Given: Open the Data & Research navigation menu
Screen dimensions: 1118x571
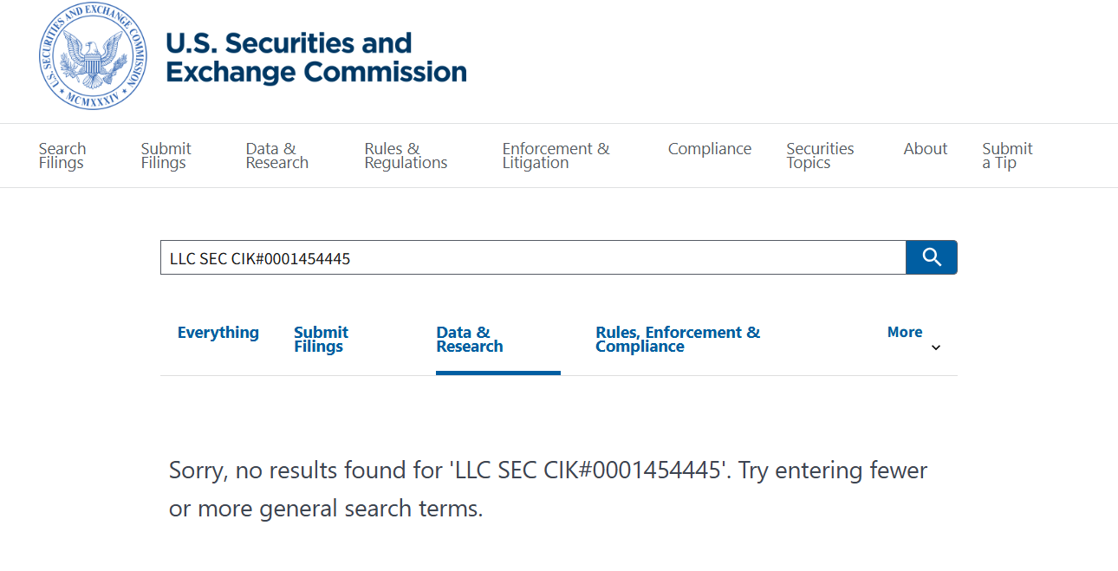Looking at the screenshot, I should [x=276, y=156].
